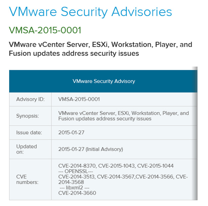
Task: Select the Updated on label cell
Action: [27, 149]
